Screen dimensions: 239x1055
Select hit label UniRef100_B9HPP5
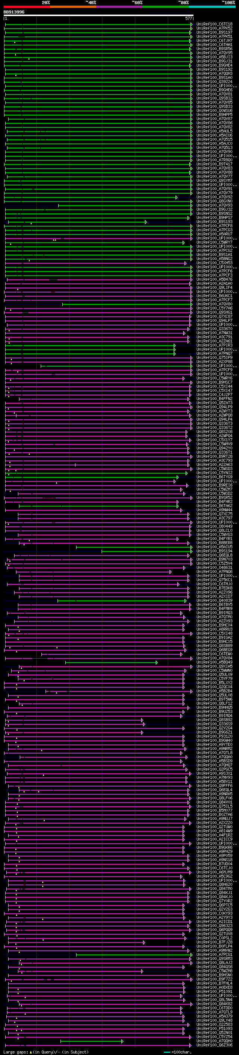(214, 115)
